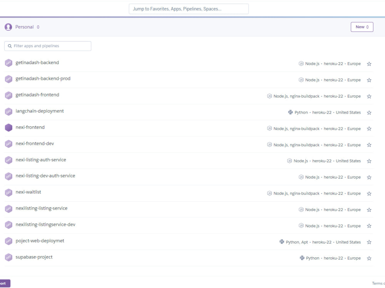Image resolution: width=385 pixels, height=288 pixels.
Task: Open the nexi-waitlist app
Action: click(28, 192)
